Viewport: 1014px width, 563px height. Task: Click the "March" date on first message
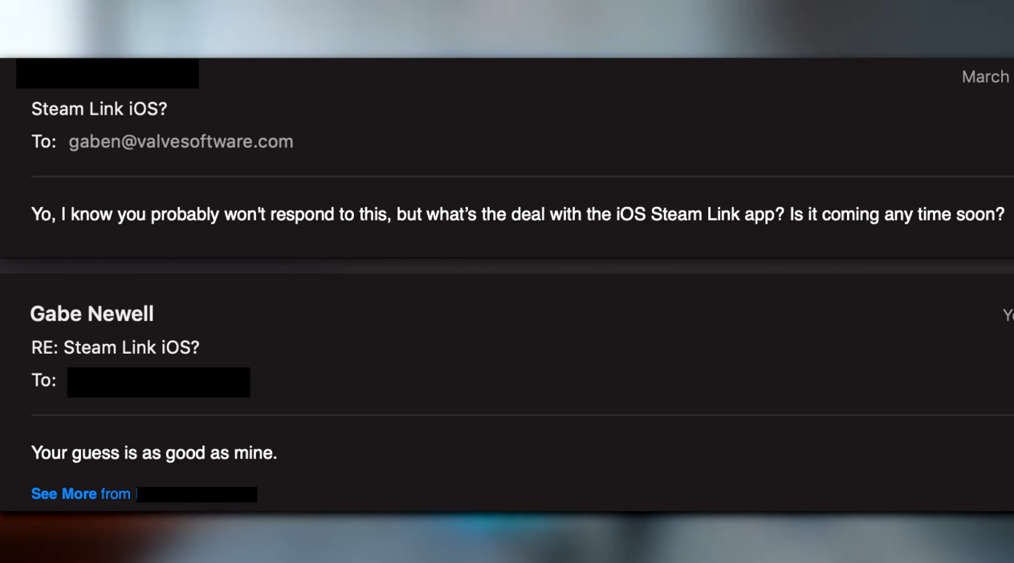(x=985, y=77)
